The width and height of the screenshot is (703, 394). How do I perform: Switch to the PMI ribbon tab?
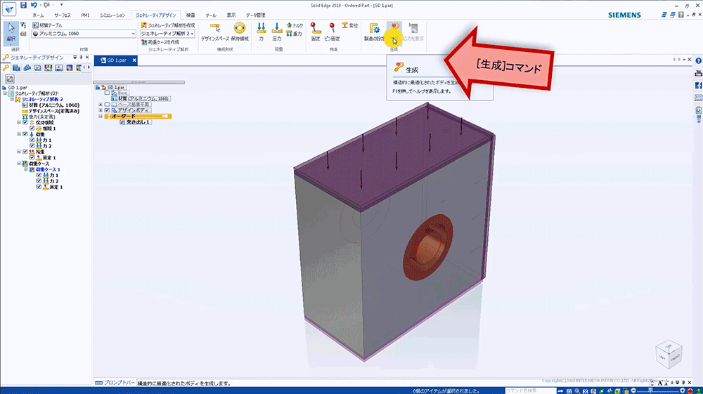85,15
